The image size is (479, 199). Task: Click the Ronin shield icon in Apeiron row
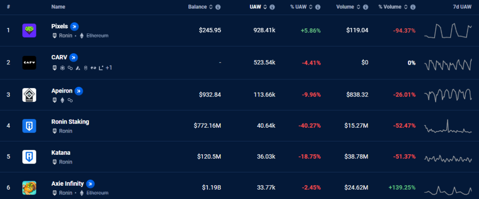55,100
